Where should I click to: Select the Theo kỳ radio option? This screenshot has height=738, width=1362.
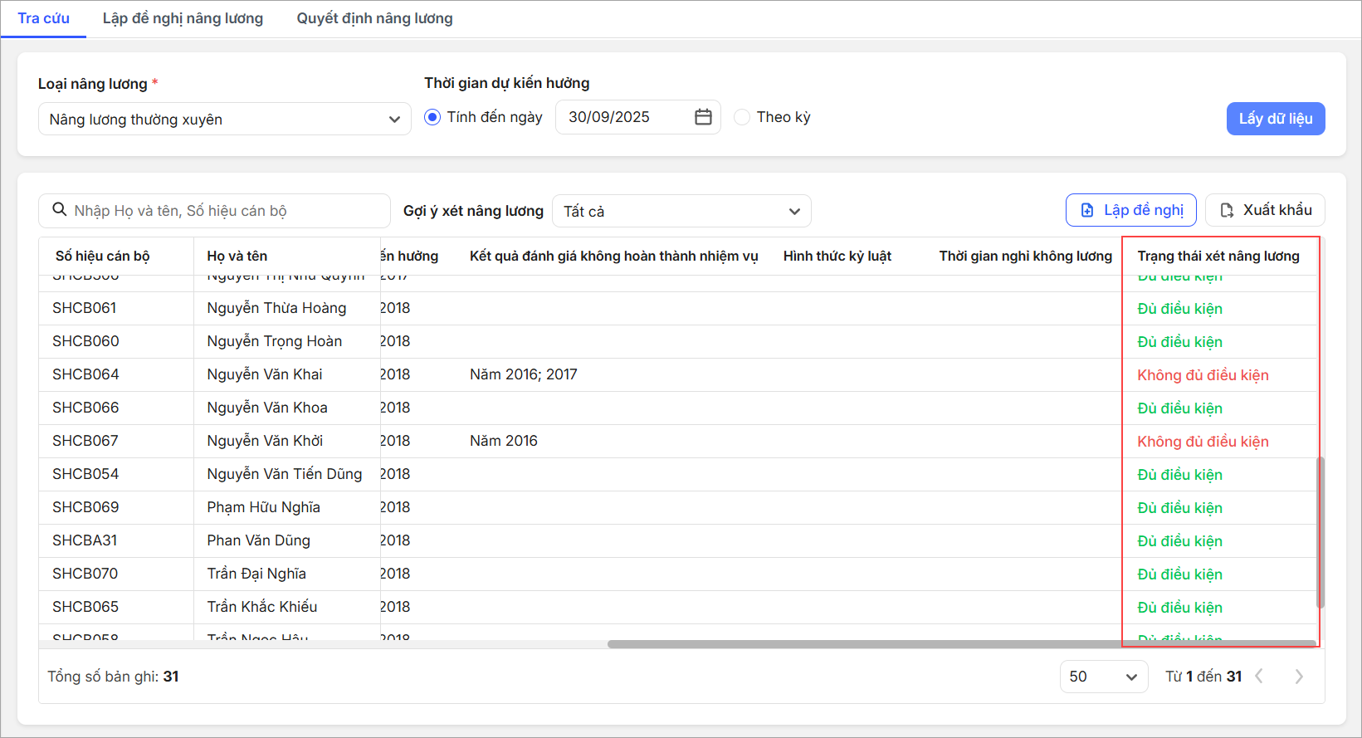pyautogui.click(x=742, y=117)
